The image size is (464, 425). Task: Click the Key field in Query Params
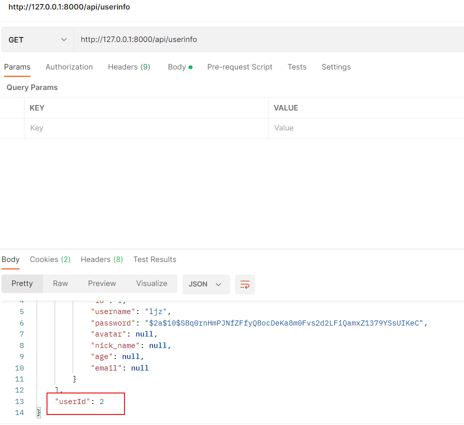tap(146, 128)
